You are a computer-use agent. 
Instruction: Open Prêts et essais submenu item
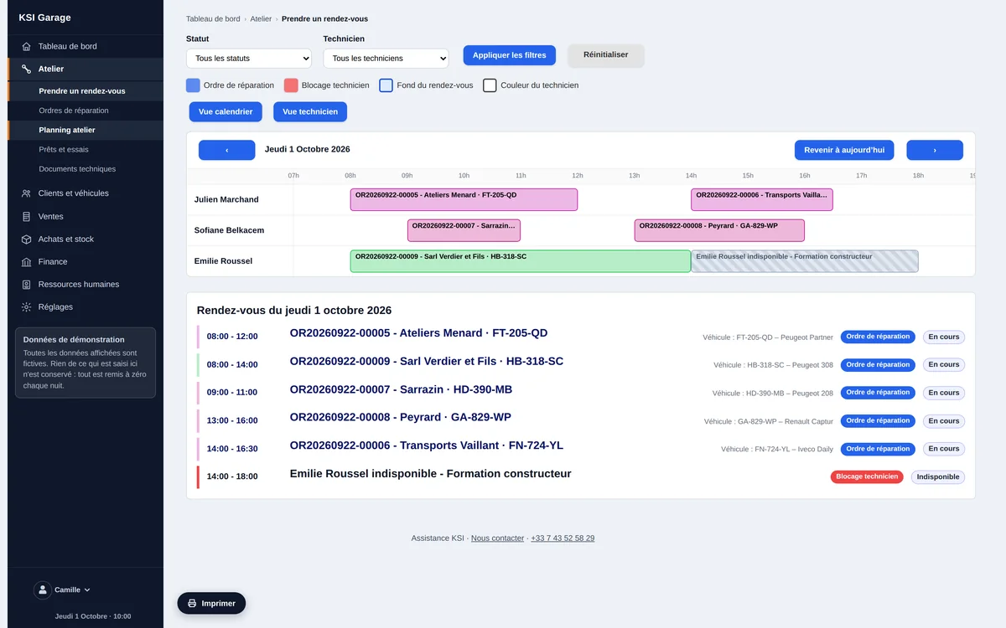(x=64, y=150)
